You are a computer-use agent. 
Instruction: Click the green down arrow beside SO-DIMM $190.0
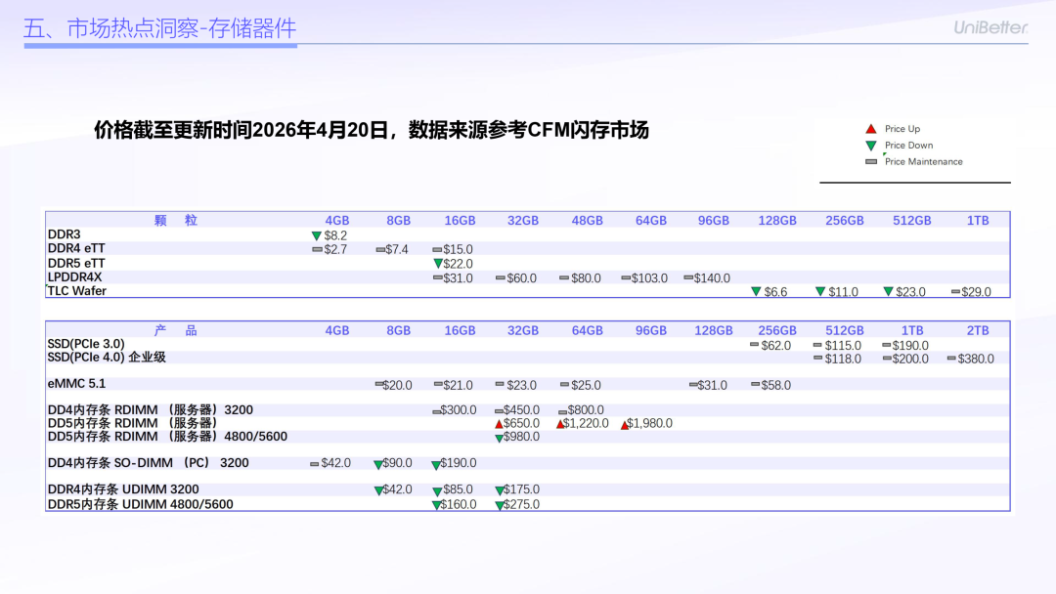pyautogui.click(x=436, y=465)
